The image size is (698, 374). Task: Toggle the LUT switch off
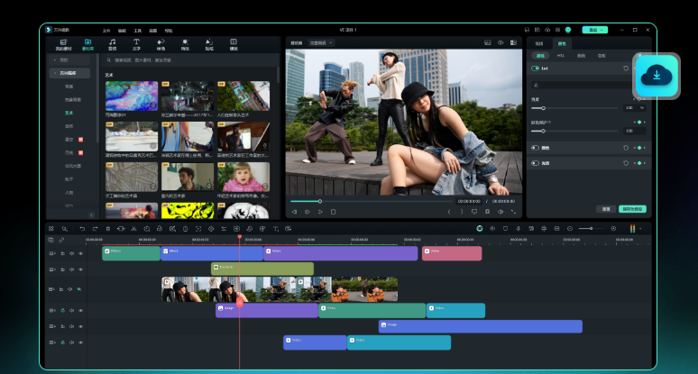click(535, 68)
